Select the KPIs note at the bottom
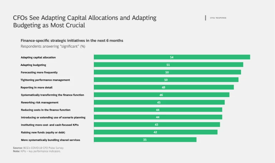Image resolution: width=275 pixels, height=163 pixels. click(37, 151)
